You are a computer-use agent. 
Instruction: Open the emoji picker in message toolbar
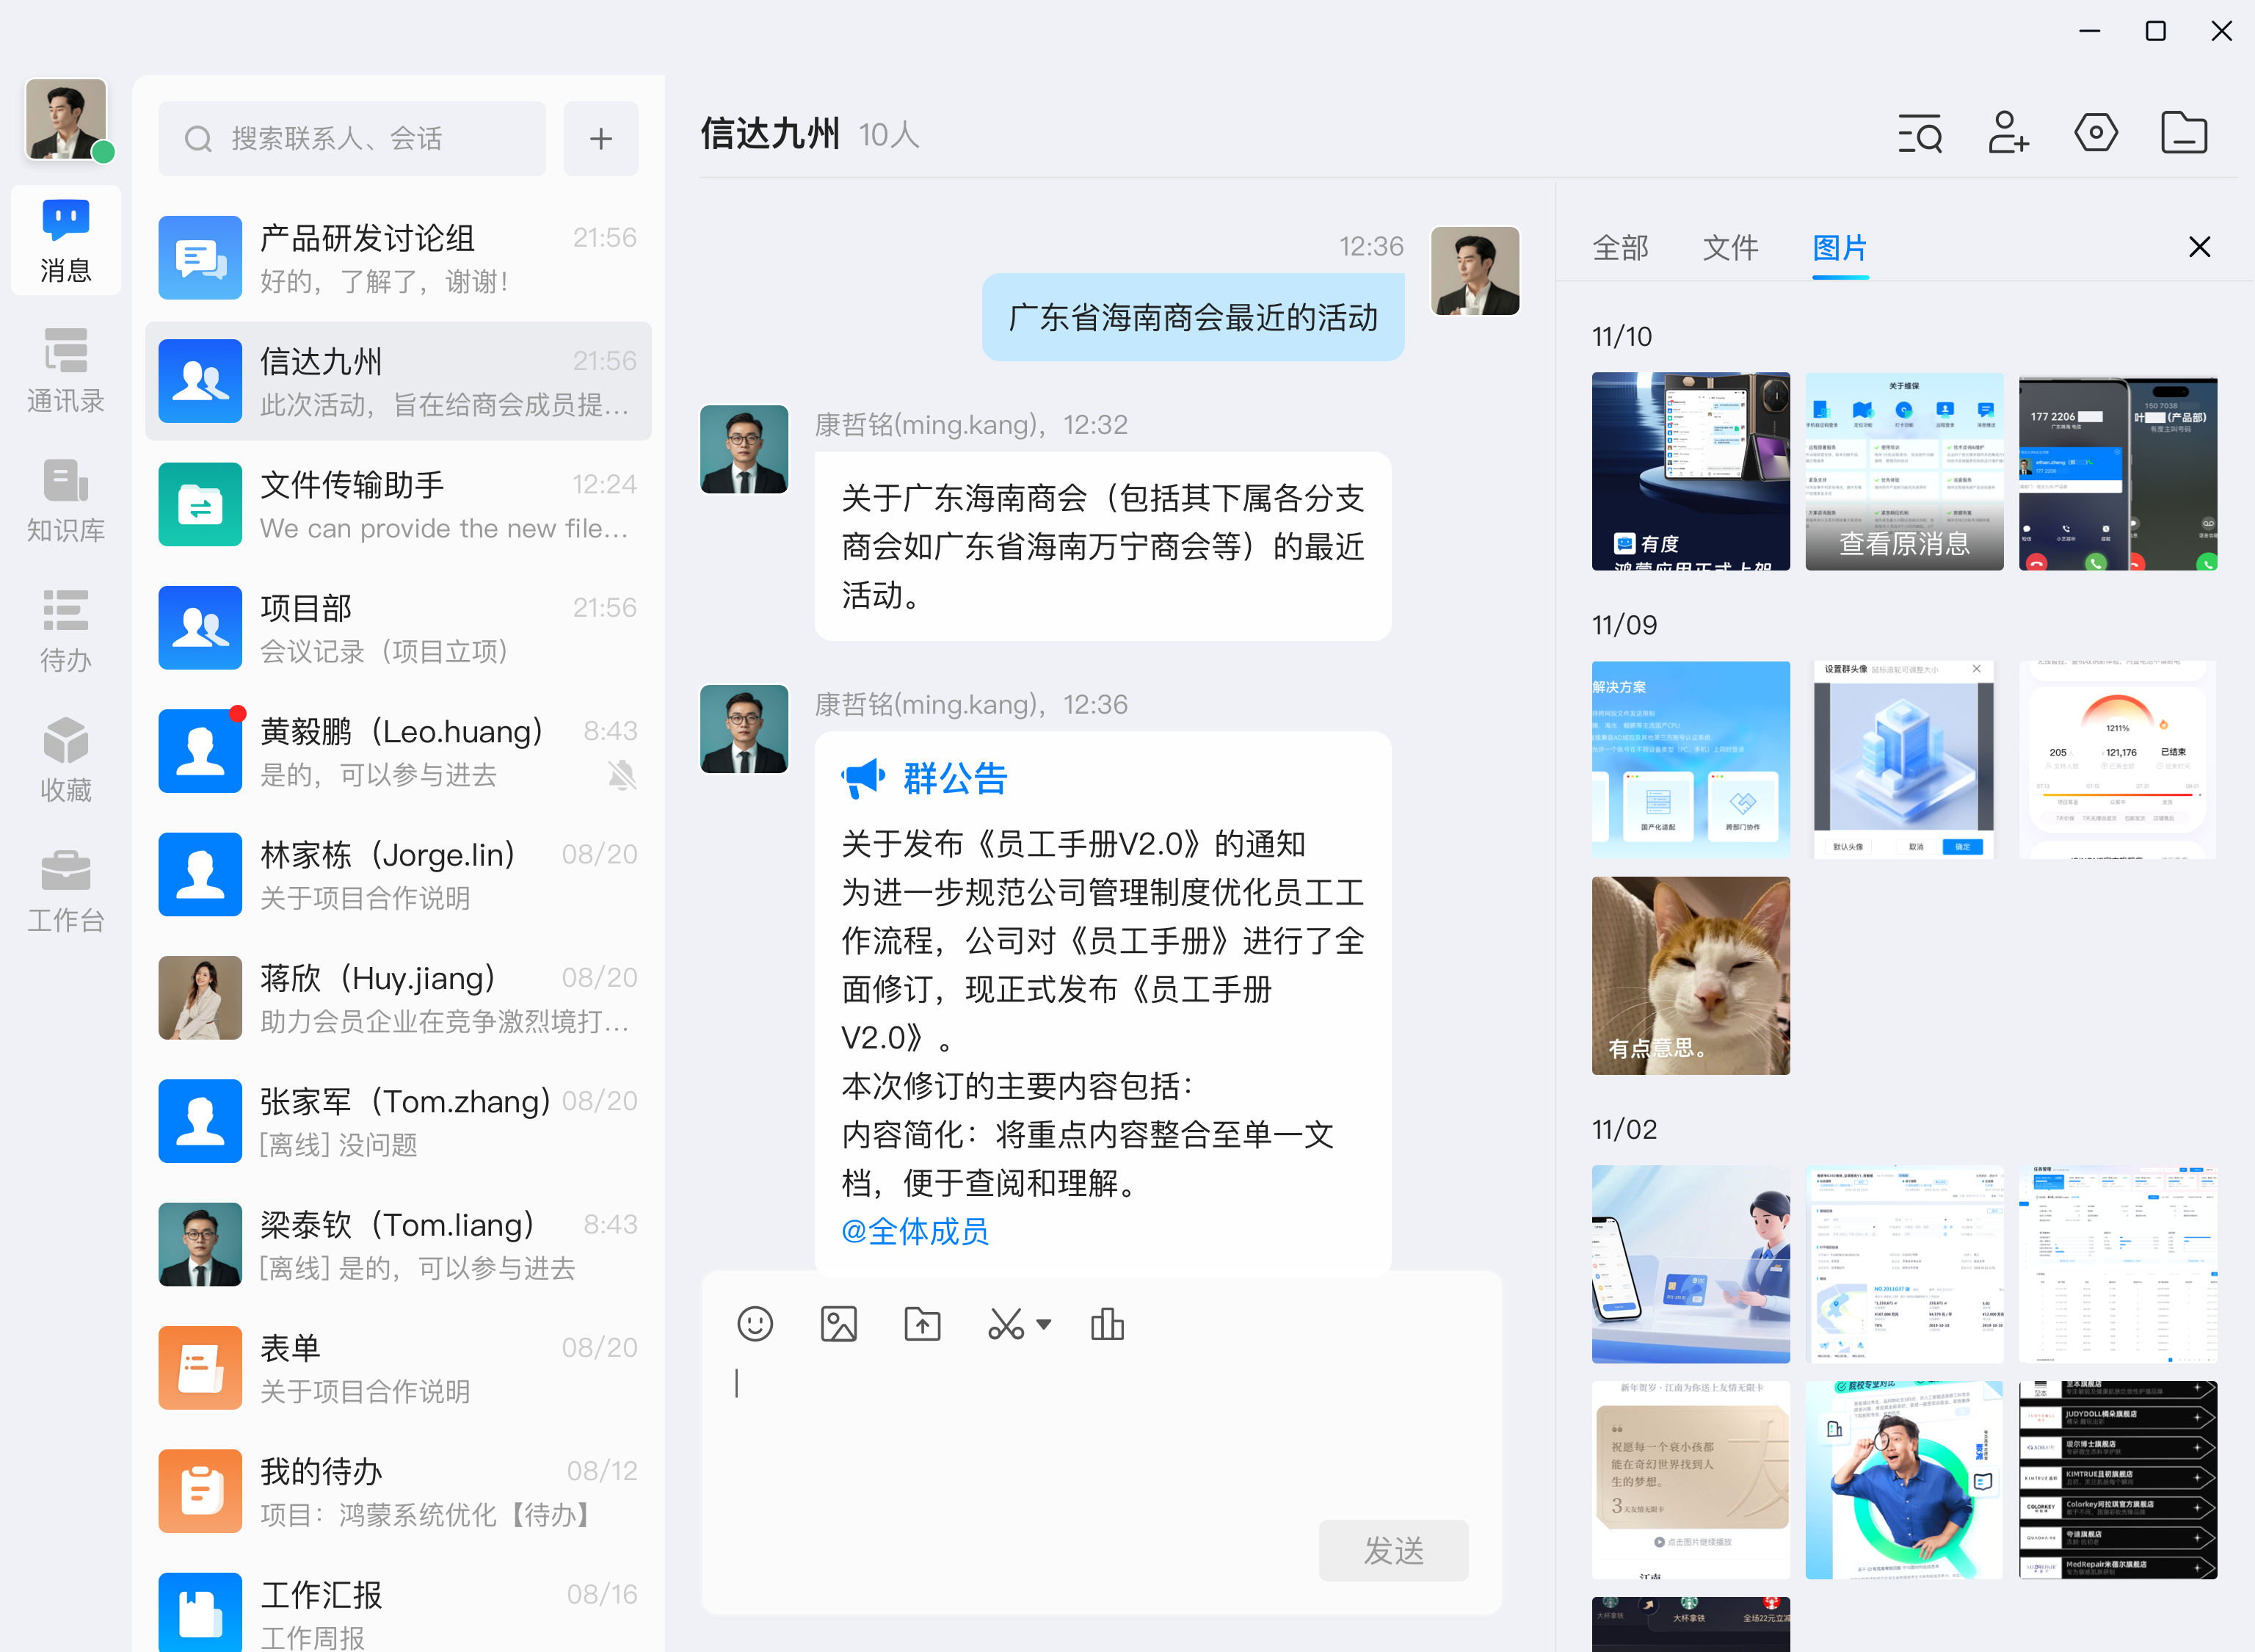point(755,1324)
